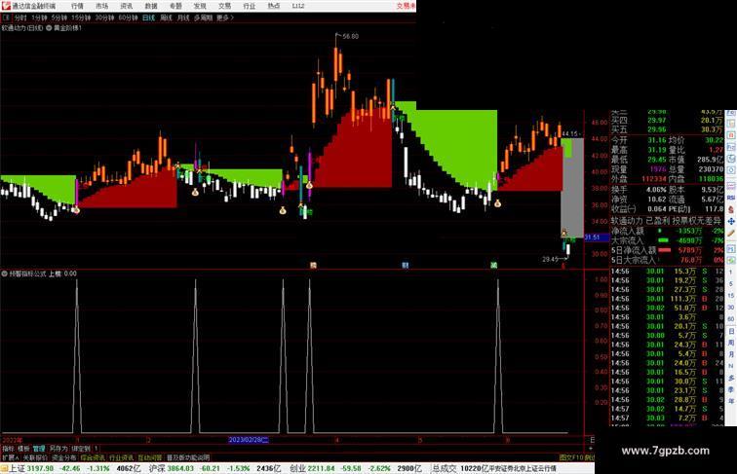Open the 综合资讯 tab
Screen dimensions: 737x474
[93, 457]
